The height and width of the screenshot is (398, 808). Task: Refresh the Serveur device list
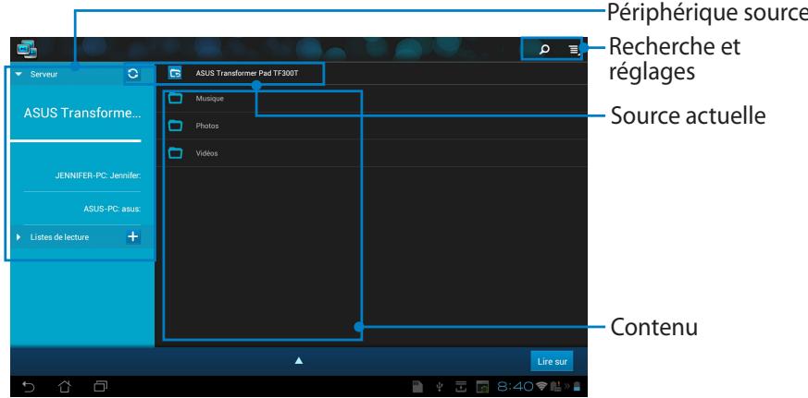[133, 74]
